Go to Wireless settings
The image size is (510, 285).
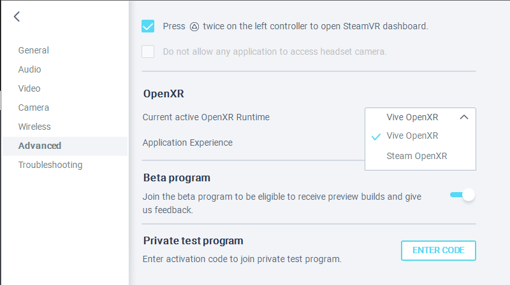[34, 127]
